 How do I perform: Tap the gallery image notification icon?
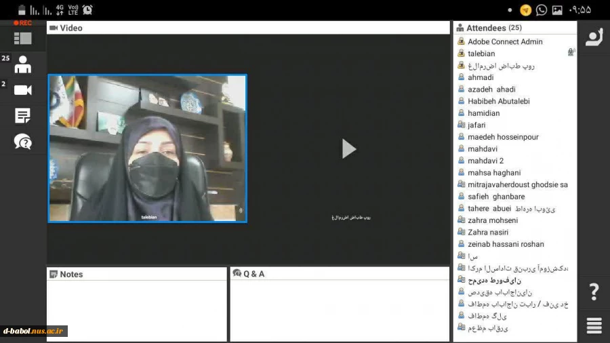(x=557, y=10)
